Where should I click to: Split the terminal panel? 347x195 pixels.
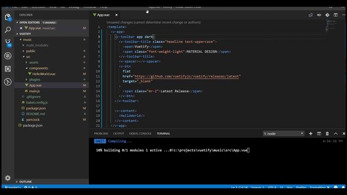[x=319, y=134]
